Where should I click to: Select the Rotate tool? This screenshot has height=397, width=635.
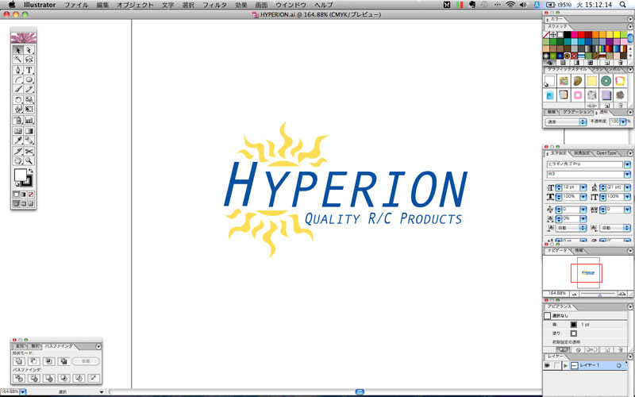(x=17, y=99)
